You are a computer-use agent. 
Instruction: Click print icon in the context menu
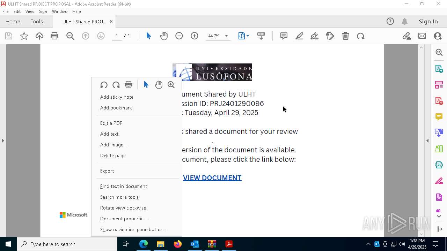[x=129, y=85]
